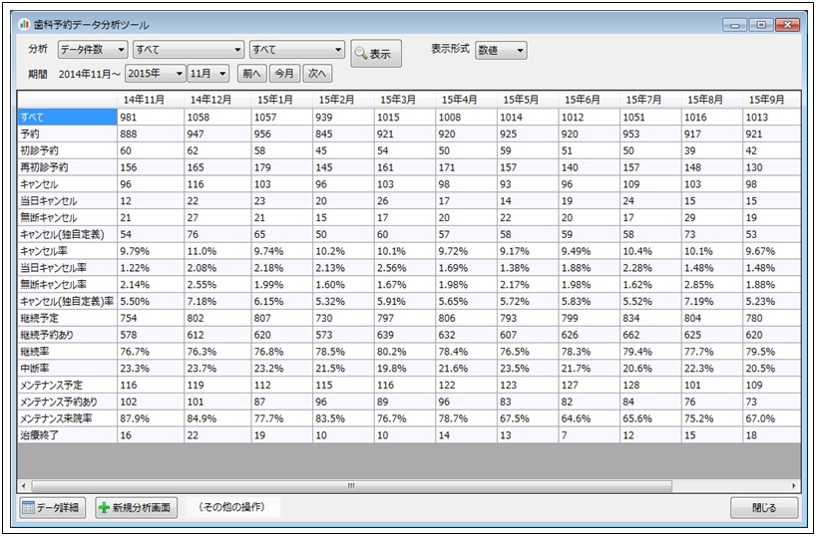Open the データ件数 analysis dropdown
Image resolution: width=816 pixels, height=537 pixels.
point(93,50)
